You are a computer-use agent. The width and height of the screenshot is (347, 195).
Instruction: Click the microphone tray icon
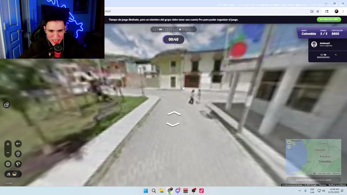pos(306,191)
